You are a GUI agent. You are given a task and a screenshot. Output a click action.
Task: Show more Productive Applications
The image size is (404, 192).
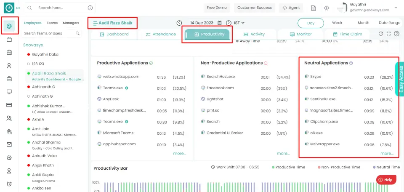tap(180, 153)
